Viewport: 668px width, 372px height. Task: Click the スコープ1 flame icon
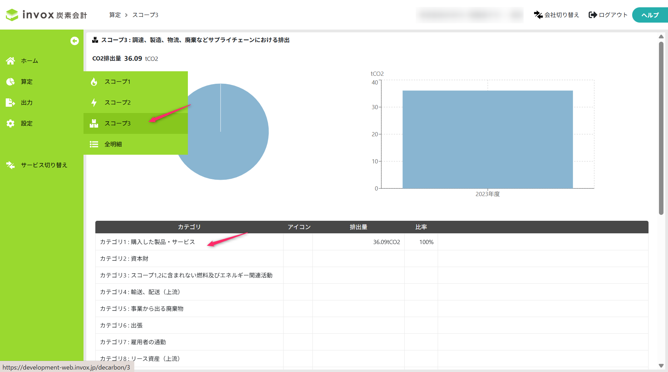tap(94, 82)
